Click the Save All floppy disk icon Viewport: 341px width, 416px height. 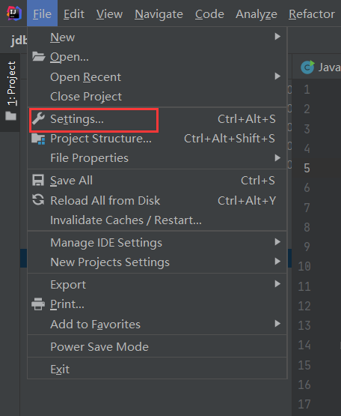(38, 180)
